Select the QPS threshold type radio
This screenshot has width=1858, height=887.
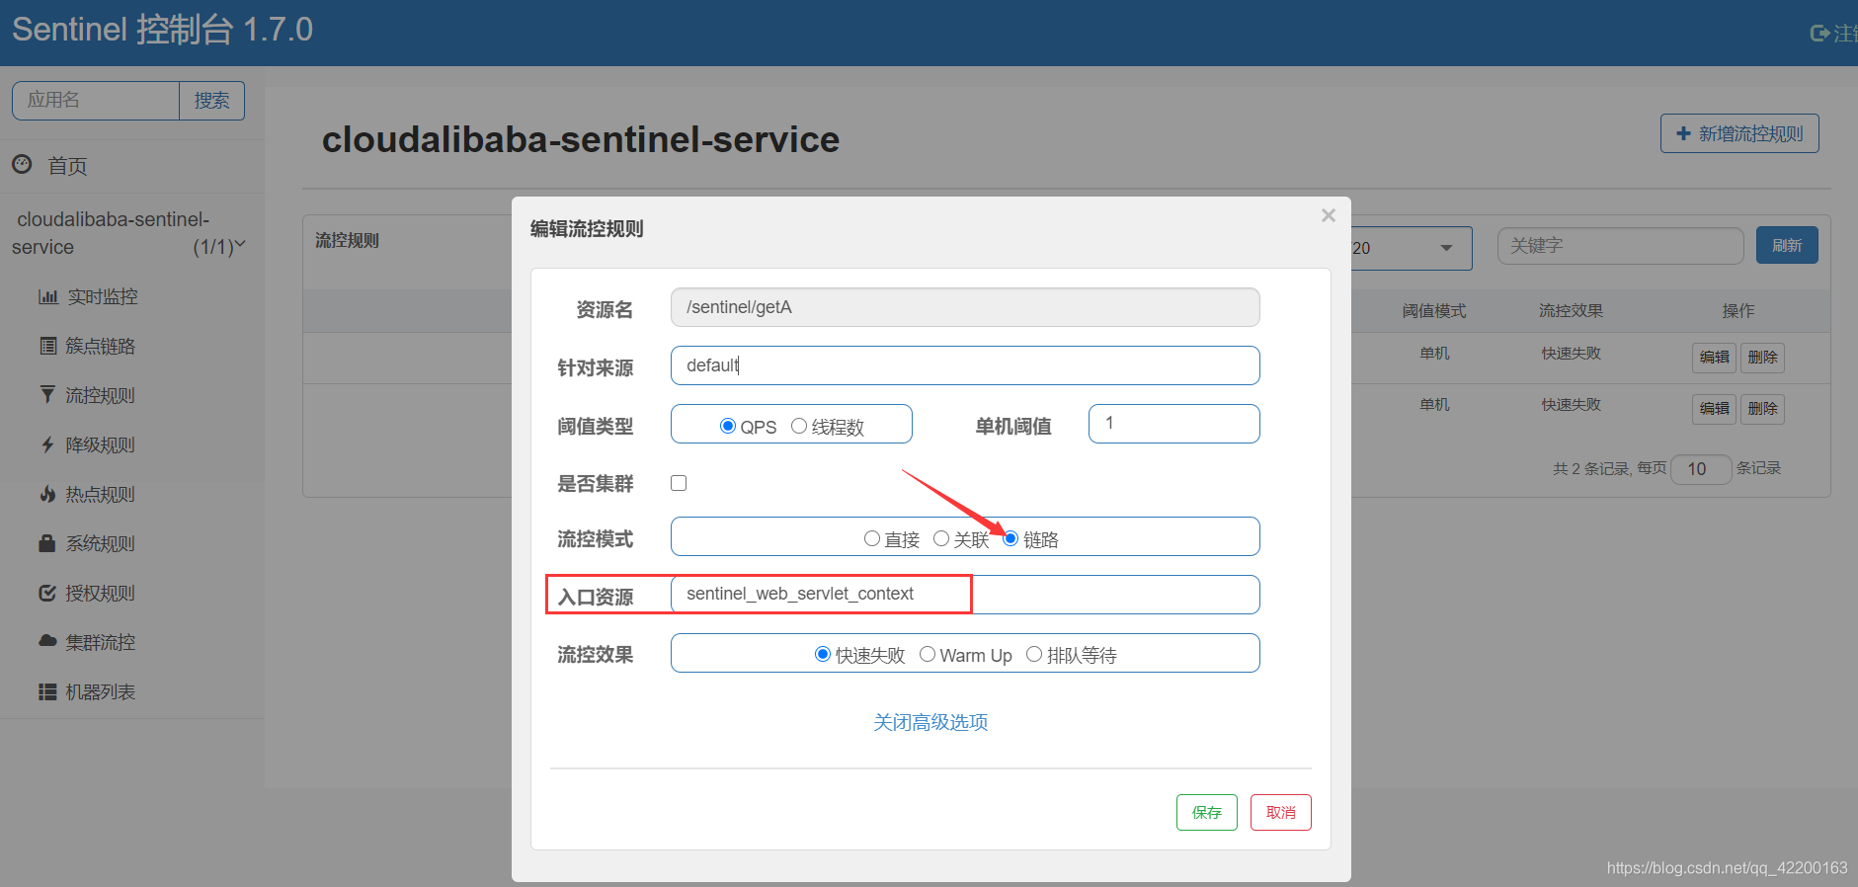pos(728,426)
